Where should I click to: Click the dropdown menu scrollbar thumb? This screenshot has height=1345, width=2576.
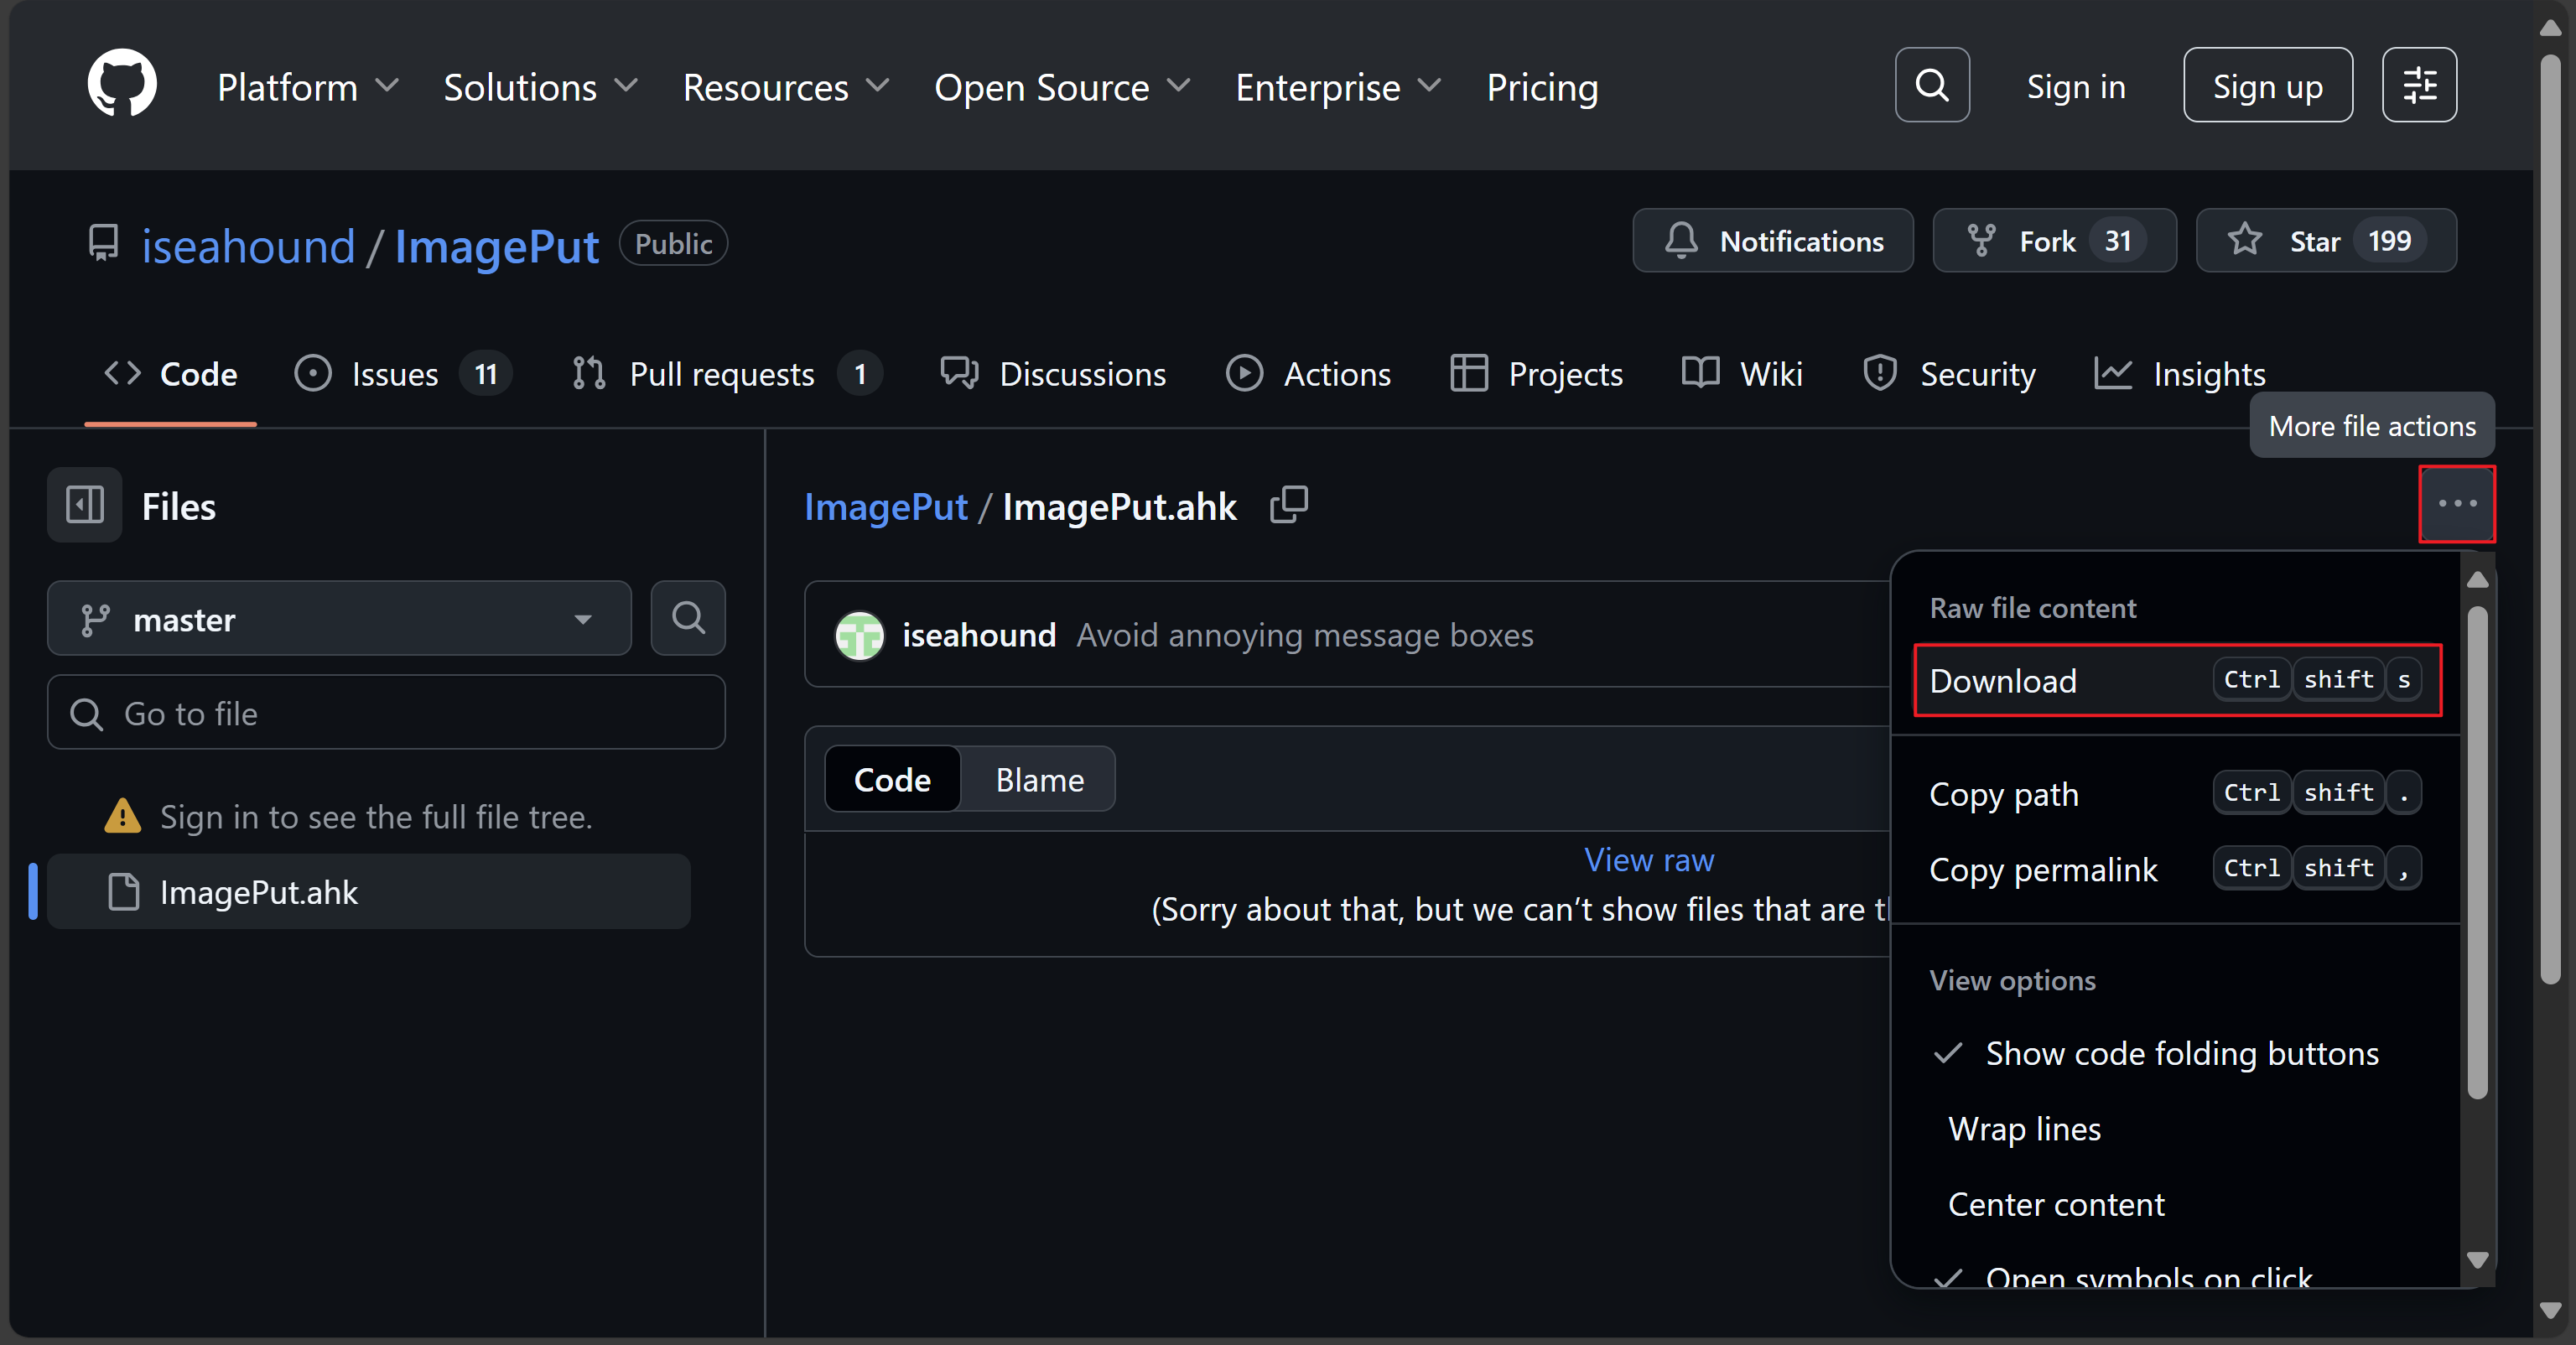pyautogui.click(x=2477, y=852)
